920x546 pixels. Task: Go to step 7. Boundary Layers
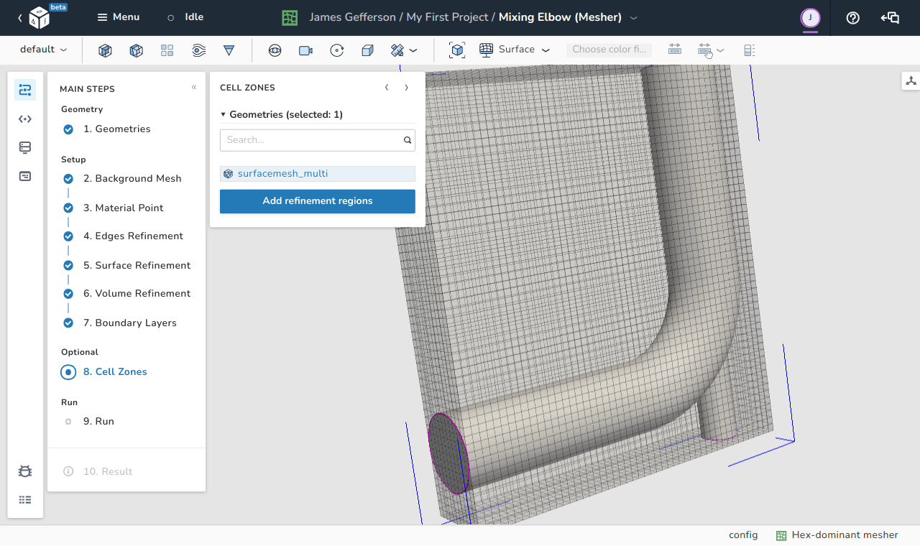pyautogui.click(x=119, y=323)
